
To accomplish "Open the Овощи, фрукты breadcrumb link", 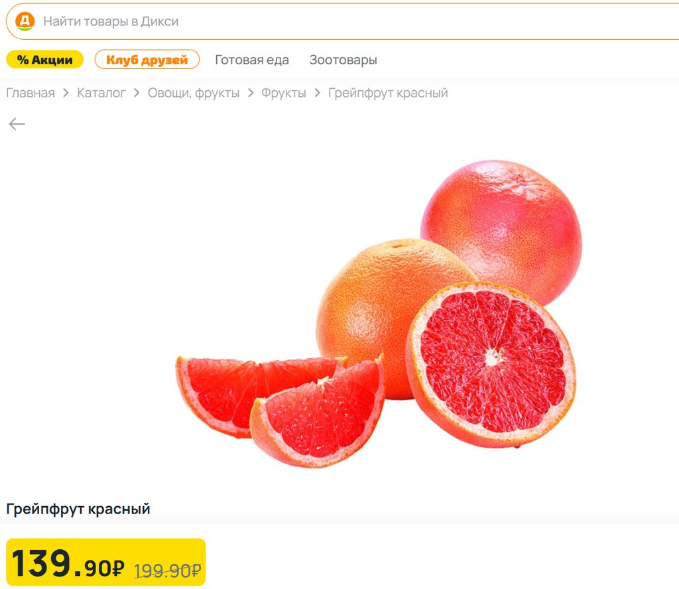I will click(194, 93).
